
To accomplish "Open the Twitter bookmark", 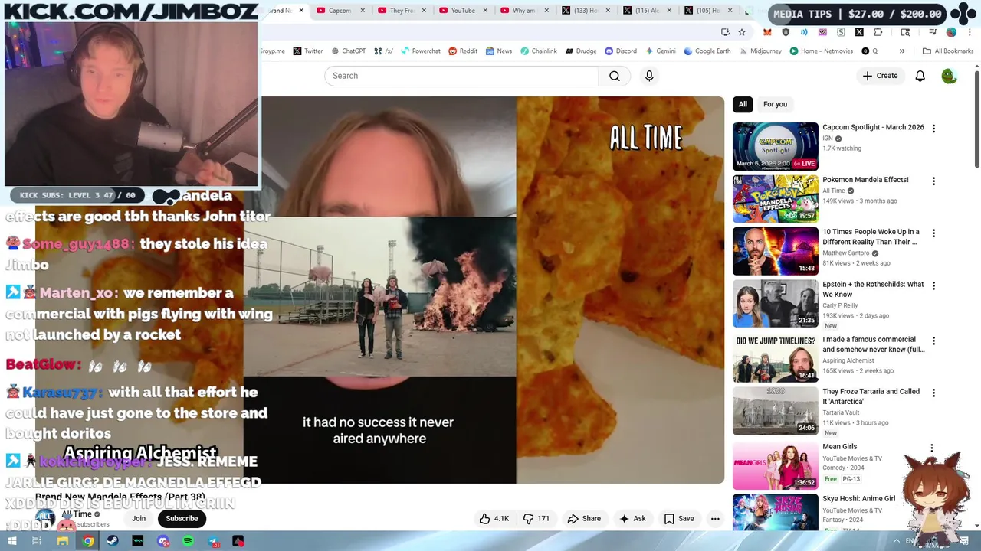I will tap(308, 51).
